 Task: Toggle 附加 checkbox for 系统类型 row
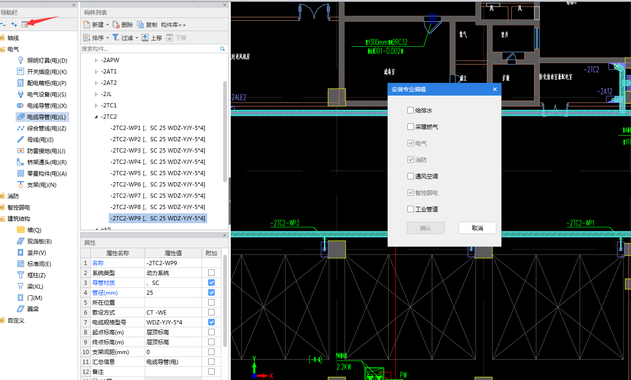click(211, 273)
